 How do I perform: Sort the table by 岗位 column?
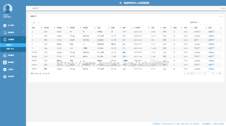coord(103,28)
